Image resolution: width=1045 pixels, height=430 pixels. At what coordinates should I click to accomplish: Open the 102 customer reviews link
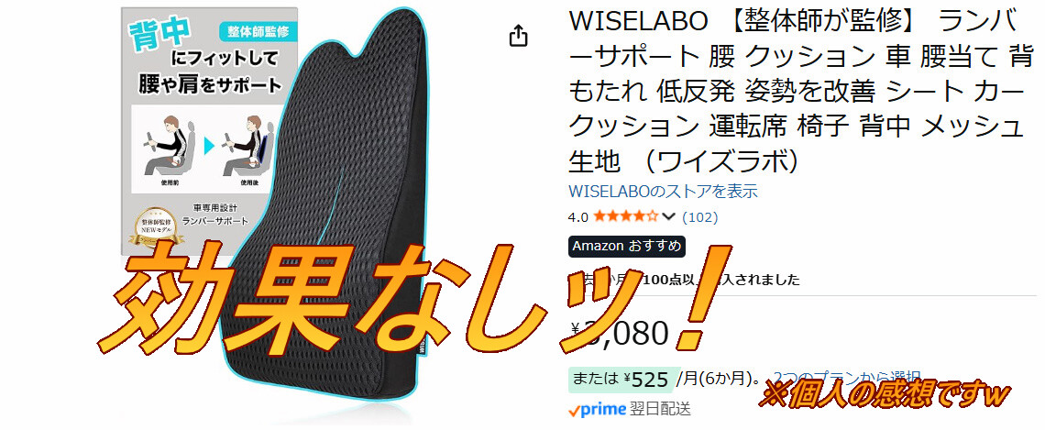pos(699,216)
